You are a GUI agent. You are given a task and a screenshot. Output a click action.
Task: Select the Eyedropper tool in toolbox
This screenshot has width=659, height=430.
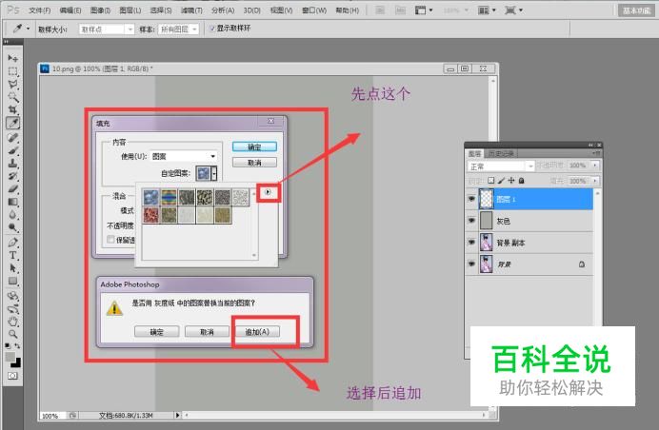(x=13, y=123)
